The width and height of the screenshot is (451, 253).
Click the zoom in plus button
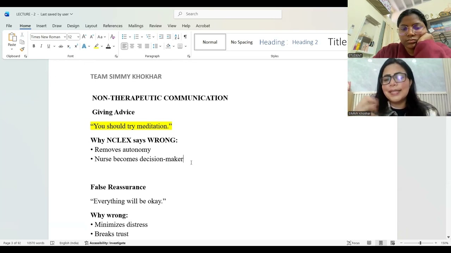click(x=436, y=243)
